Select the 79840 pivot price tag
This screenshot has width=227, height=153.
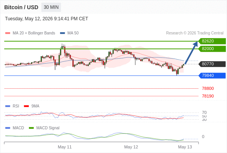click(212, 75)
